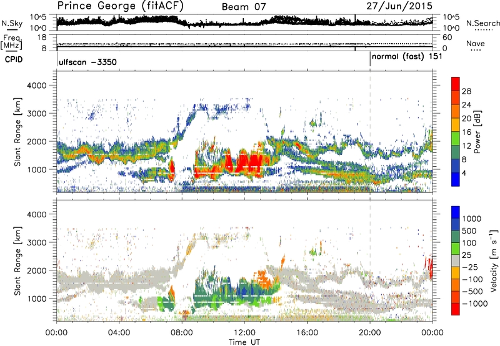Click the date '27/Jun/2015'
Viewport: 500px width, 346px height.
[399, 6]
